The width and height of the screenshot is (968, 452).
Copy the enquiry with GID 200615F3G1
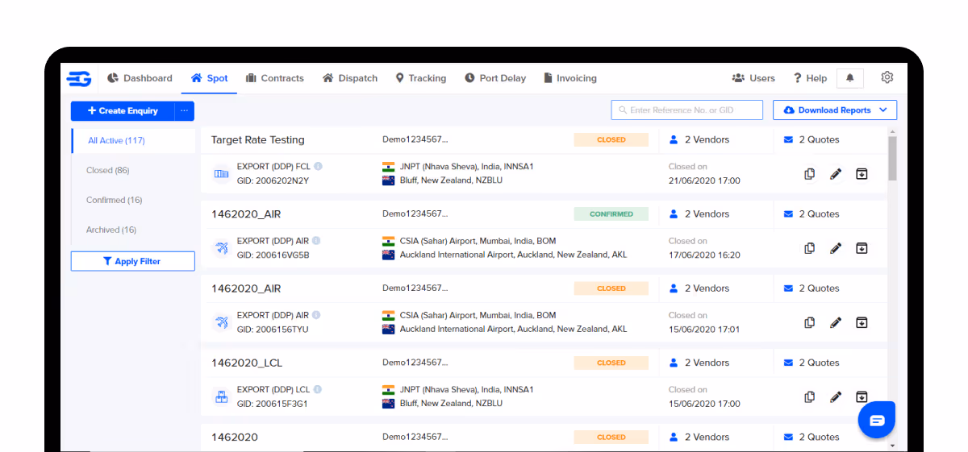(x=810, y=396)
